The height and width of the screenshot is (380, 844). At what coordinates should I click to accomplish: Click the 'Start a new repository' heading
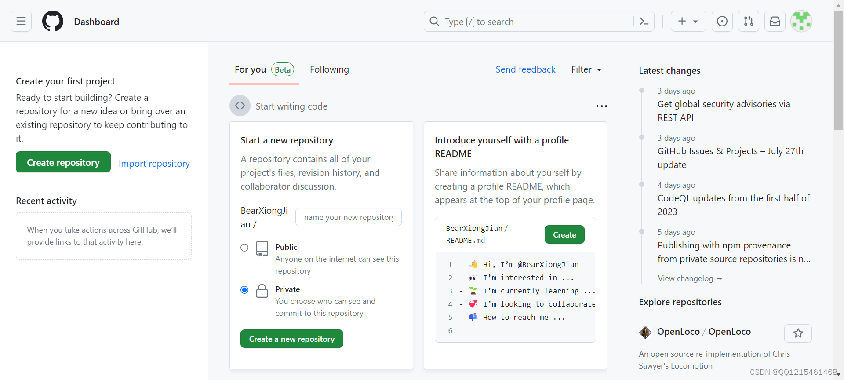287,140
